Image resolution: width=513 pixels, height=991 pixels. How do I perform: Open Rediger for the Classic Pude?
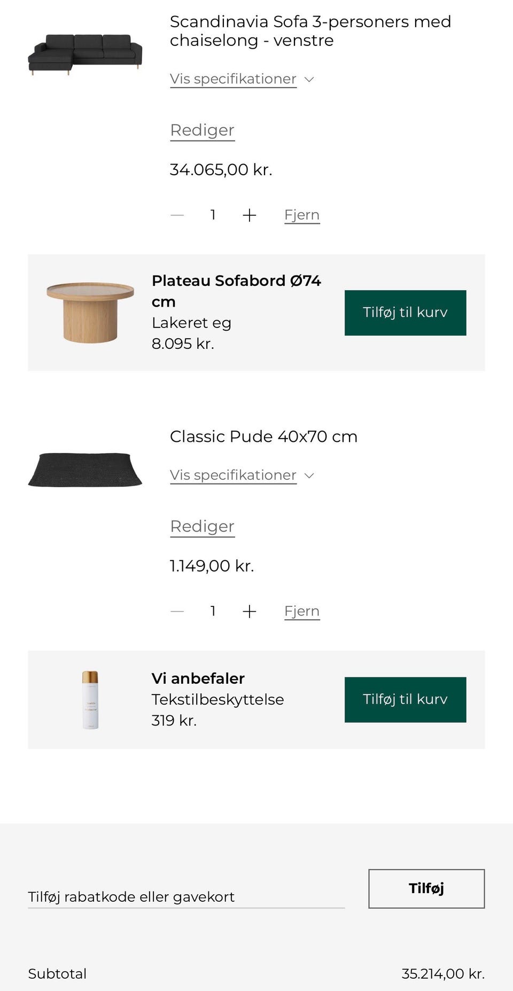point(201,526)
